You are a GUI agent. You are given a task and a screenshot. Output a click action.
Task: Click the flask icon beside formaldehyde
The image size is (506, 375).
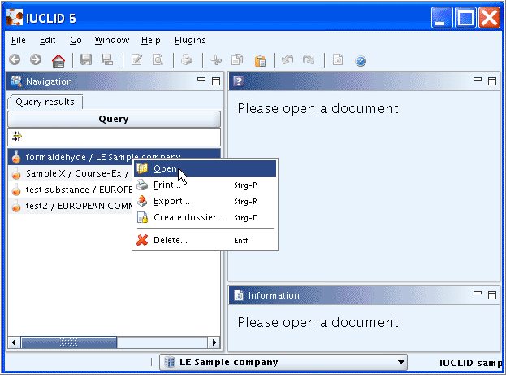pos(16,157)
